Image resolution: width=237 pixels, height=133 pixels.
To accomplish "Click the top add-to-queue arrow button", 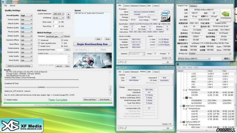I will tap(68, 14).
